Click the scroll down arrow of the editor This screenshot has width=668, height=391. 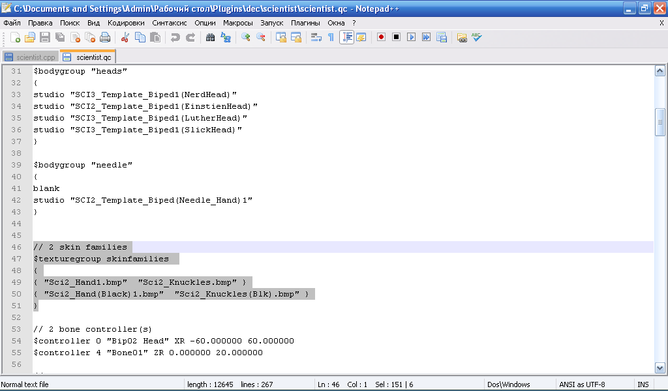pyautogui.click(x=660, y=368)
